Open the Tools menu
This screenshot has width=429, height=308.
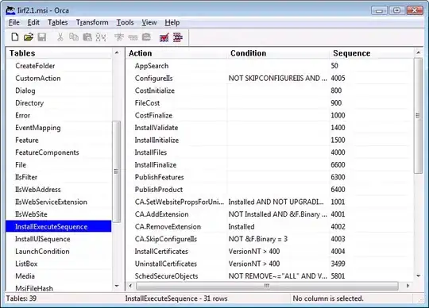125,22
